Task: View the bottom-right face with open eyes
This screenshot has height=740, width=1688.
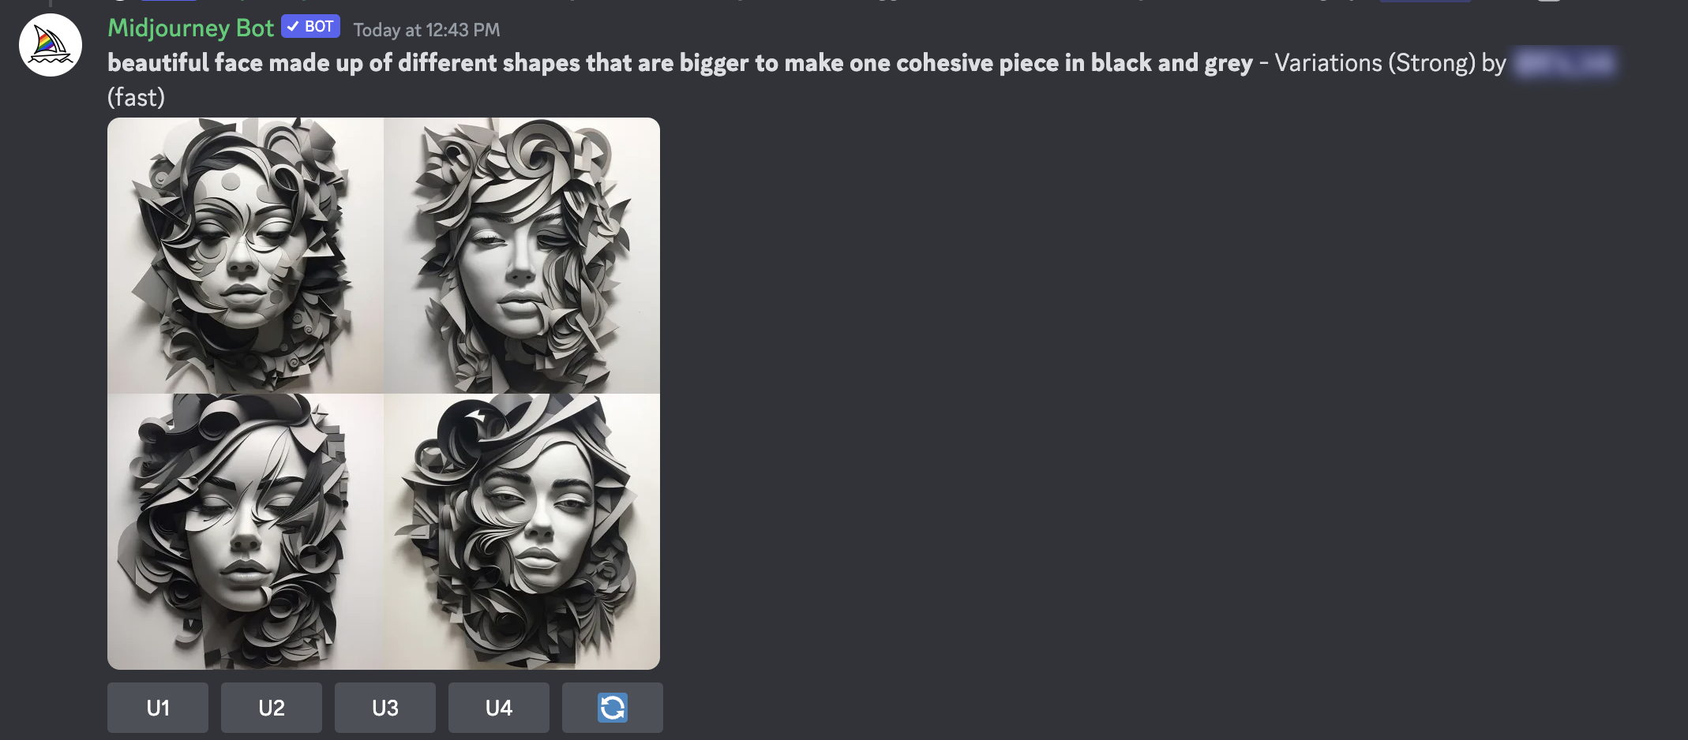Action: pos(522,532)
